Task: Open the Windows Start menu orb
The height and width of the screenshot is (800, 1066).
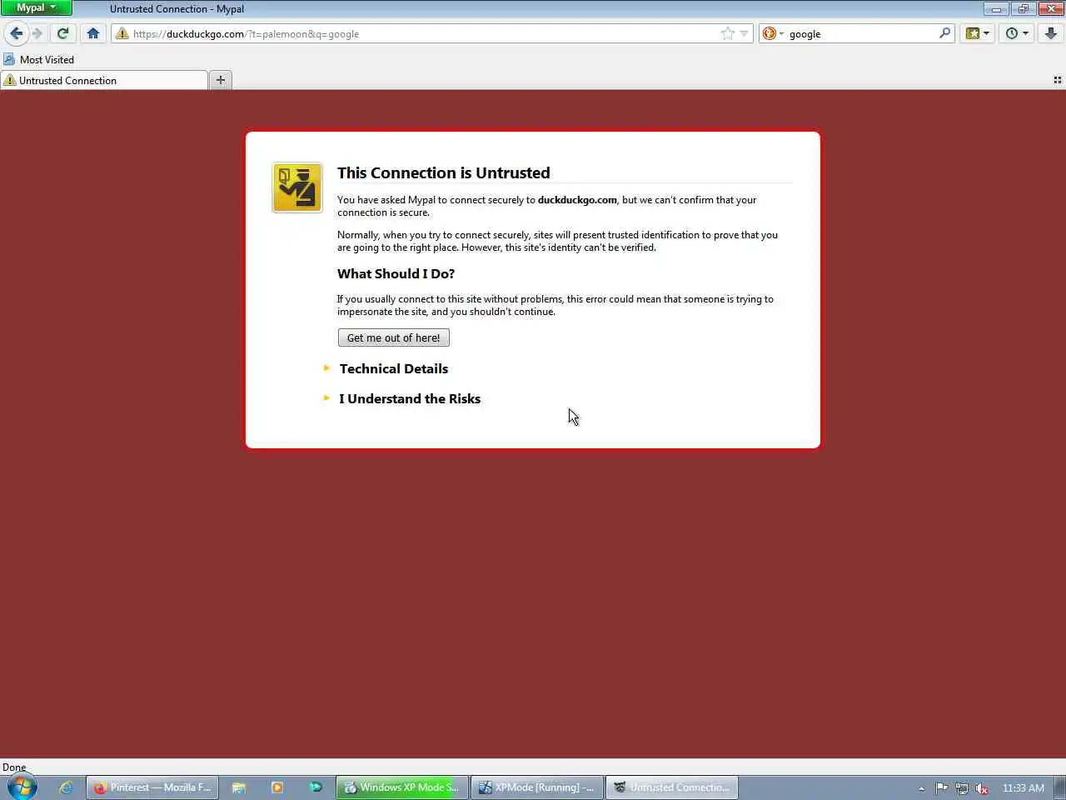Action: point(22,787)
